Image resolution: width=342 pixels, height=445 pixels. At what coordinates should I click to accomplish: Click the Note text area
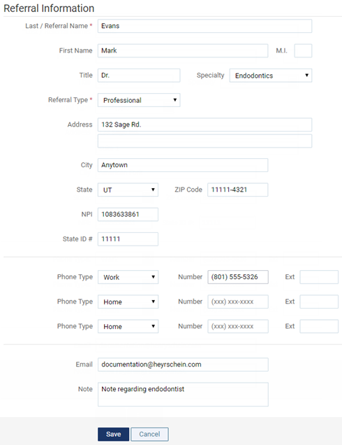point(183,395)
